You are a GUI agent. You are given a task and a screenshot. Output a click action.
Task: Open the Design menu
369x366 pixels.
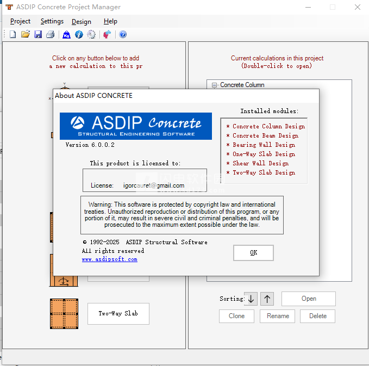pos(82,22)
